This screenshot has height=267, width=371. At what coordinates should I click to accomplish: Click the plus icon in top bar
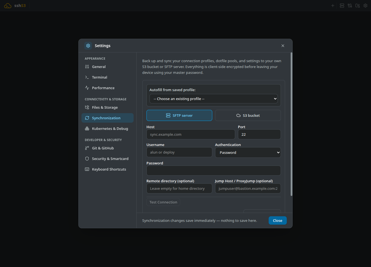(x=333, y=6)
